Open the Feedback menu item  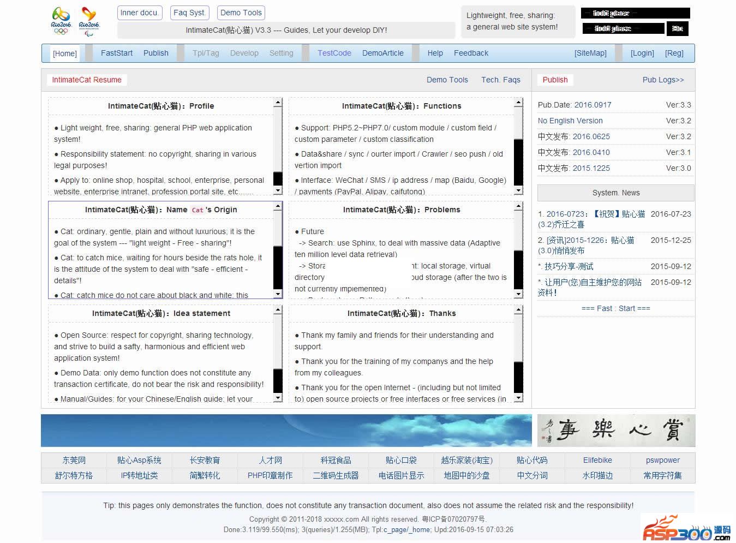click(x=471, y=53)
